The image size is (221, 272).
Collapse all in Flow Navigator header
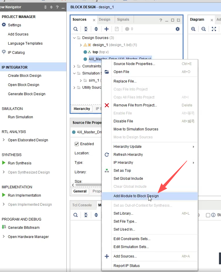pyautogui.click(x=45, y=7)
